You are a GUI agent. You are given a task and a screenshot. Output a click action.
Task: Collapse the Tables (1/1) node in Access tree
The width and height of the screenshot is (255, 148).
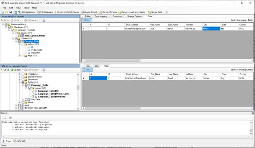[13, 39]
